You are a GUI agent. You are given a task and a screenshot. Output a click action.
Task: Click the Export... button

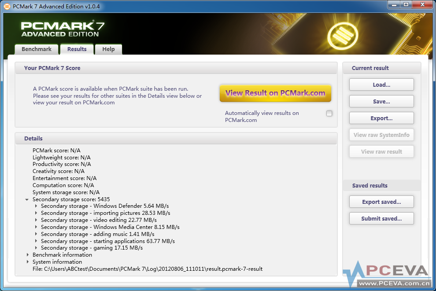coord(381,118)
